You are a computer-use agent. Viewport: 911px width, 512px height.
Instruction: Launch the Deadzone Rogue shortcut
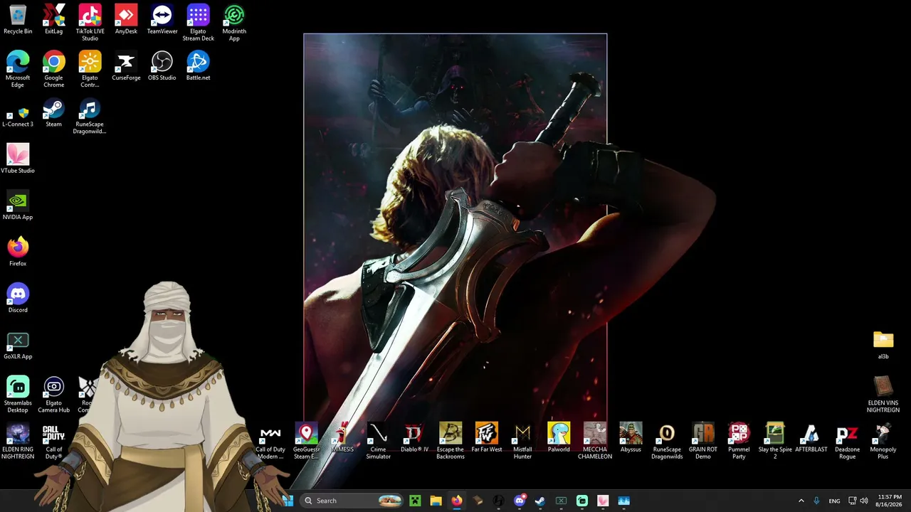(x=847, y=441)
